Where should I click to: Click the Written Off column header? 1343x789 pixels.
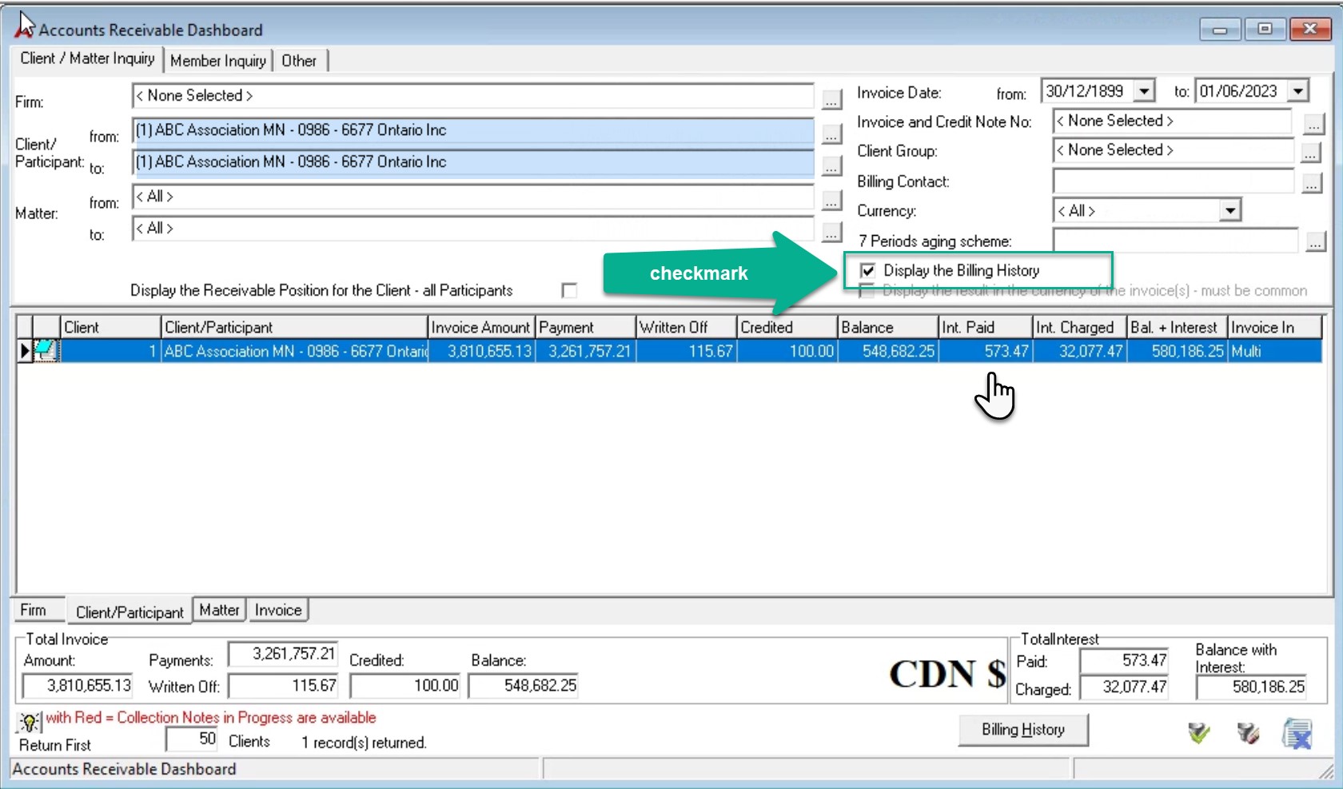(686, 327)
